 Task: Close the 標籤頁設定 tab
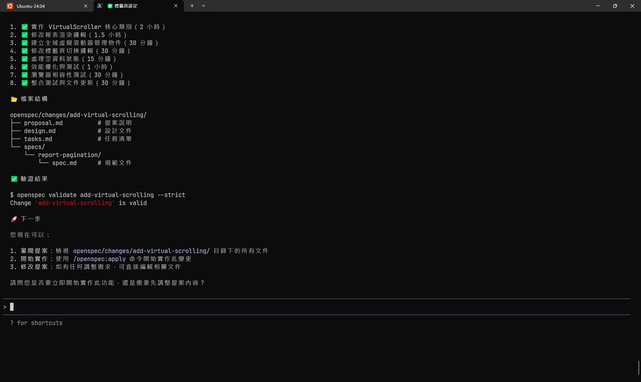(176, 6)
